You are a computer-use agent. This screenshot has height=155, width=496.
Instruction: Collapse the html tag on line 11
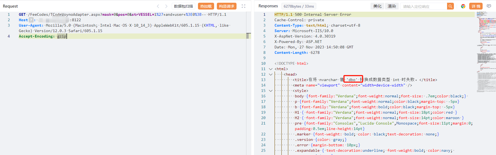coord(271,69)
